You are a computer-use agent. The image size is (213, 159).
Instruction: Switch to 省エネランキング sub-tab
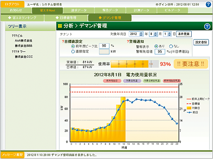point(22,18)
